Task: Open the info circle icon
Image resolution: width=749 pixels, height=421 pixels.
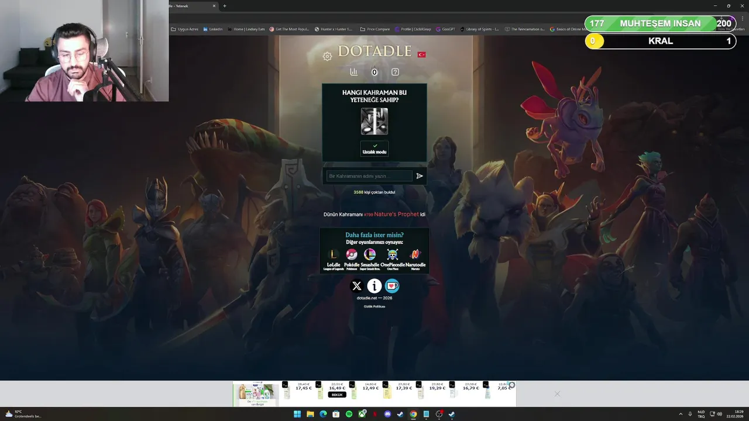Action: click(374, 286)
